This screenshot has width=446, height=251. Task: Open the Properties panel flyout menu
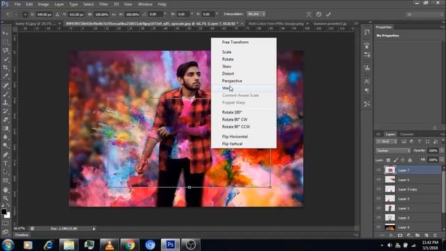pyautogui.click(x=443, y=27)
